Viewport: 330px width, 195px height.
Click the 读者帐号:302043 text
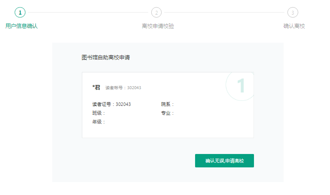(123, 88)
